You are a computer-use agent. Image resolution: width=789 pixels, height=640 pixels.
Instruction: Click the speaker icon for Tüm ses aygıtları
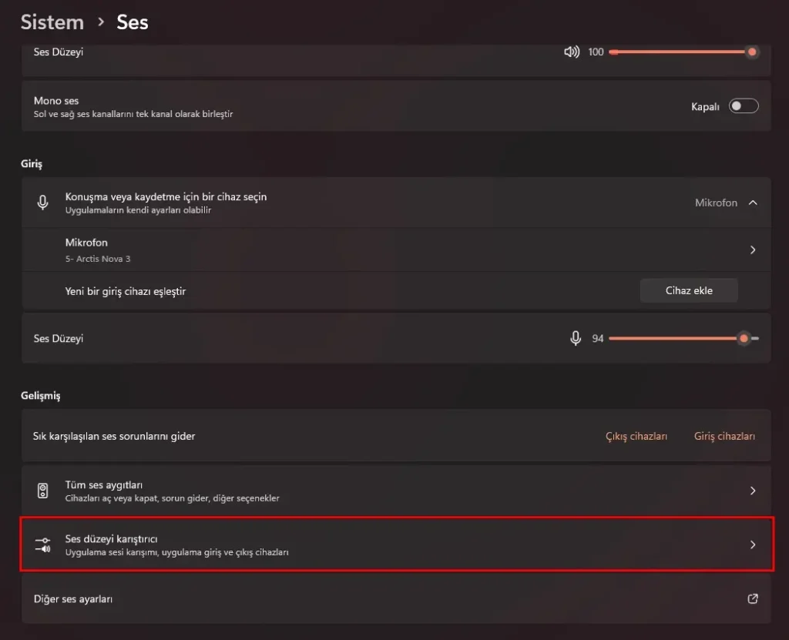point(43,491)
